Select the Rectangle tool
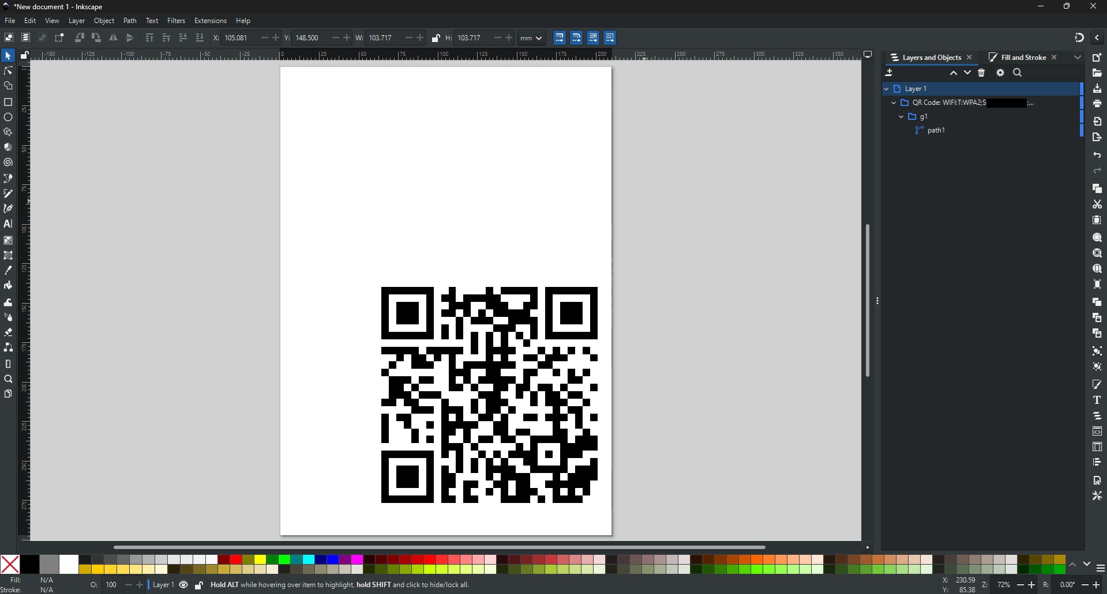The width and height of the screenshot is (1107, 594). [8, 102]
